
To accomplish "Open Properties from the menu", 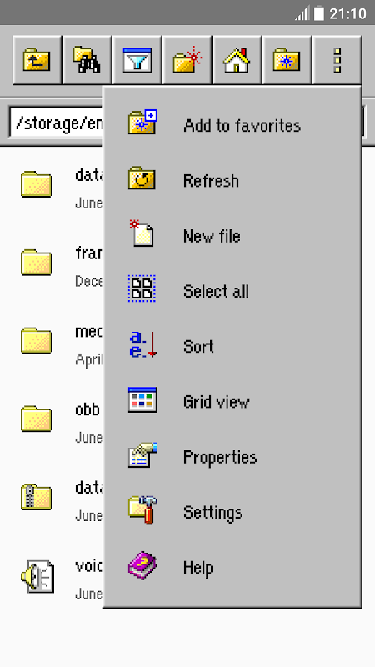I will coord(232,457).
